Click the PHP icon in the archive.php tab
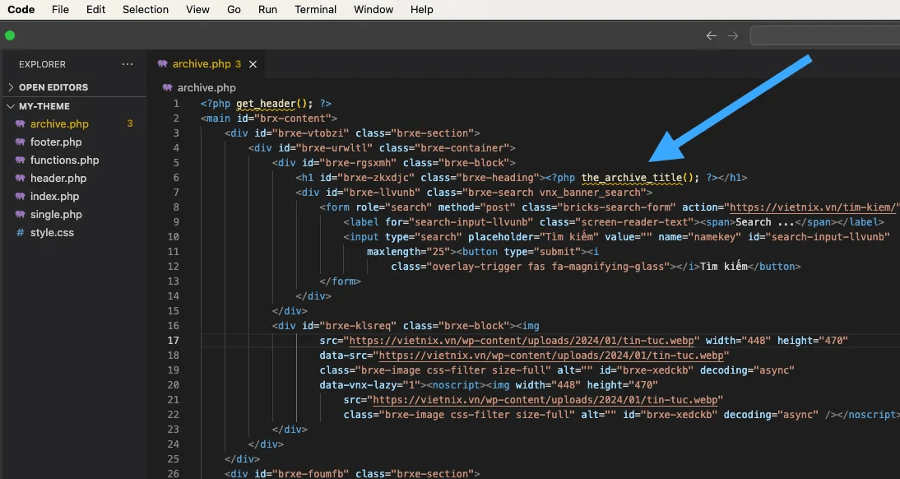The height and width of the screenshot is (479, 900). (x=162, y=64)
